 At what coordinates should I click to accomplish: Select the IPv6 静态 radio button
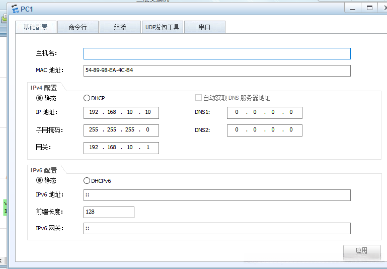point(39,180)
